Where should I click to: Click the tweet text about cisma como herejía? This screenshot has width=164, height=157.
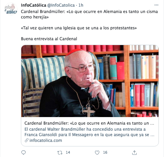pyautogui.click(x=89, y=14)
